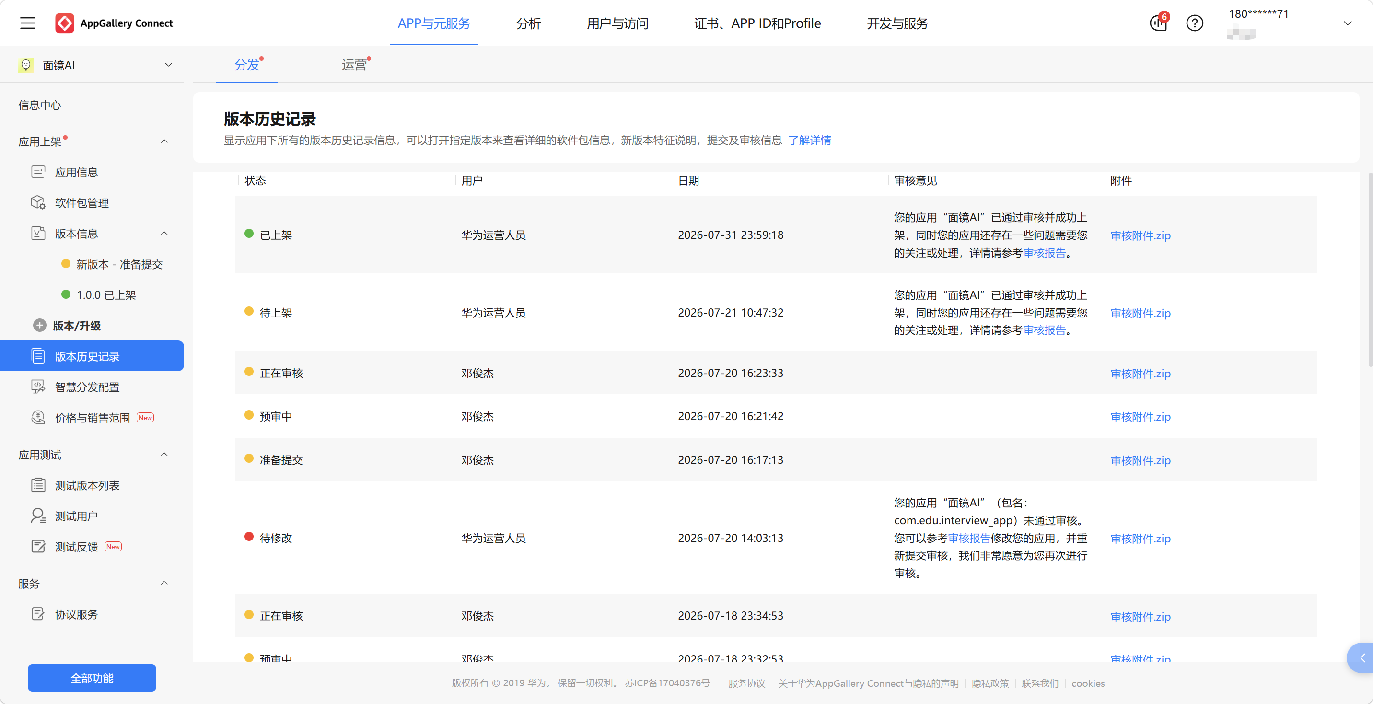The height and width of the screenshot is (704, 1373).
Task: Click the 版本历史记录 document icon
Action: point(38,356)
